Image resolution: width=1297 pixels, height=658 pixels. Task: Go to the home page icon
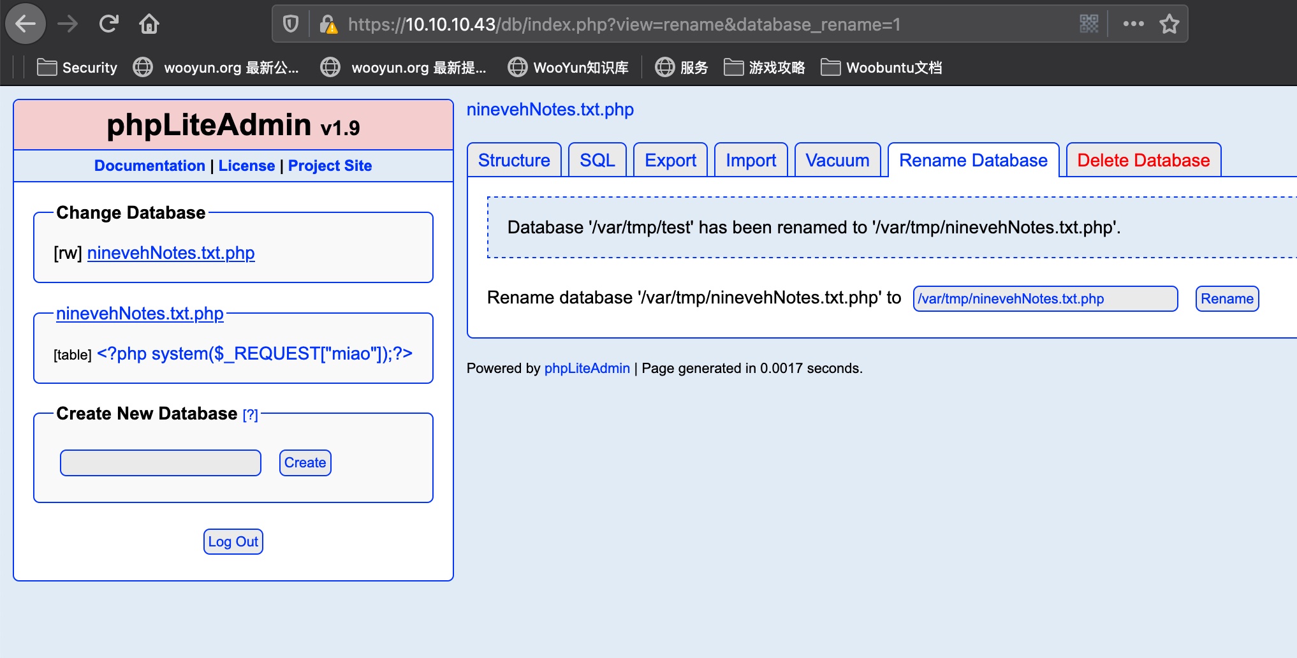(149, 24)
